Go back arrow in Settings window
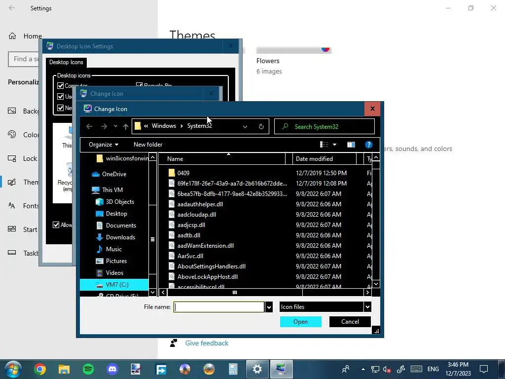Viewport: 505px width, 379px height. point(12,8)
